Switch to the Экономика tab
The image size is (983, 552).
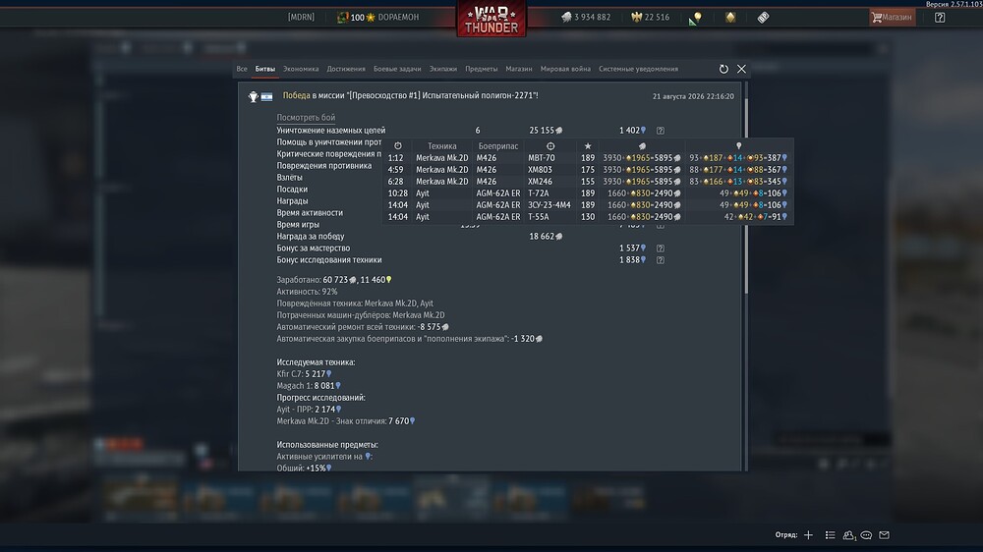point(301,69)
